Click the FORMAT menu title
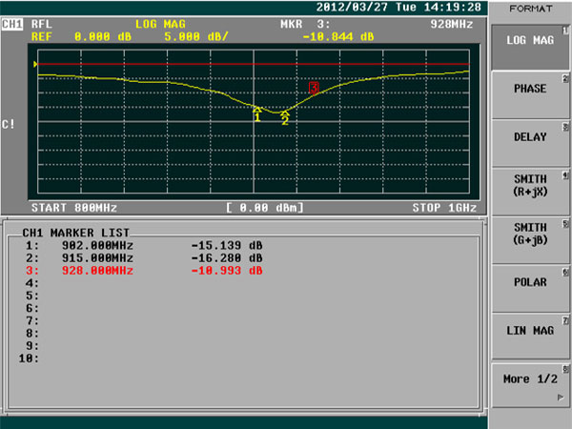Viewport: 572px width, 429px height. pos(531,9)
